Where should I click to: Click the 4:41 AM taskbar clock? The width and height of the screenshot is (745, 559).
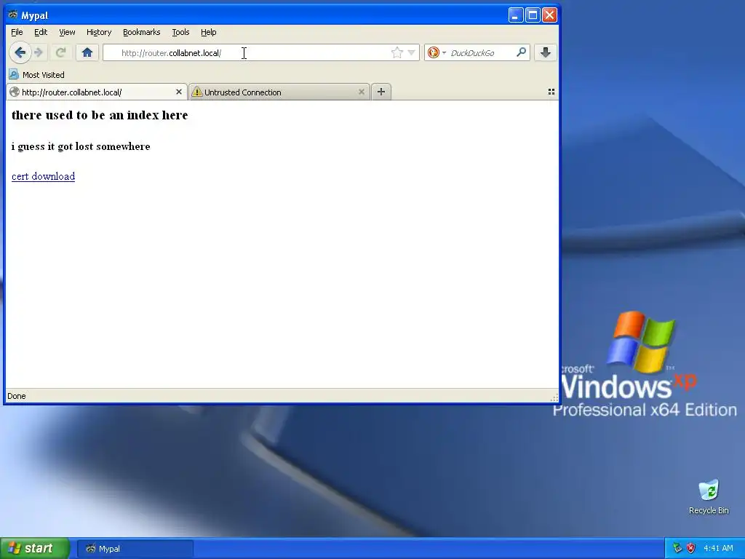tap(718, 548)
